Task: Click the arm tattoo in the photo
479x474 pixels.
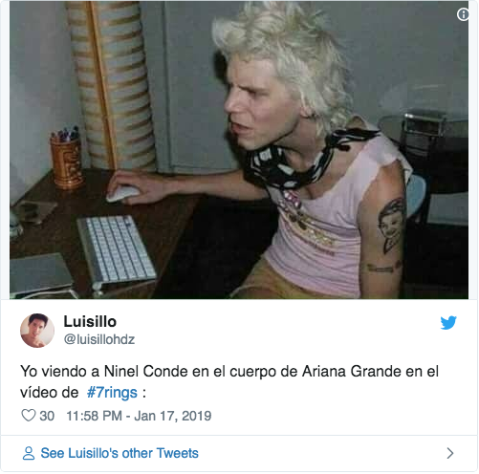Action: tap(391, 226)
